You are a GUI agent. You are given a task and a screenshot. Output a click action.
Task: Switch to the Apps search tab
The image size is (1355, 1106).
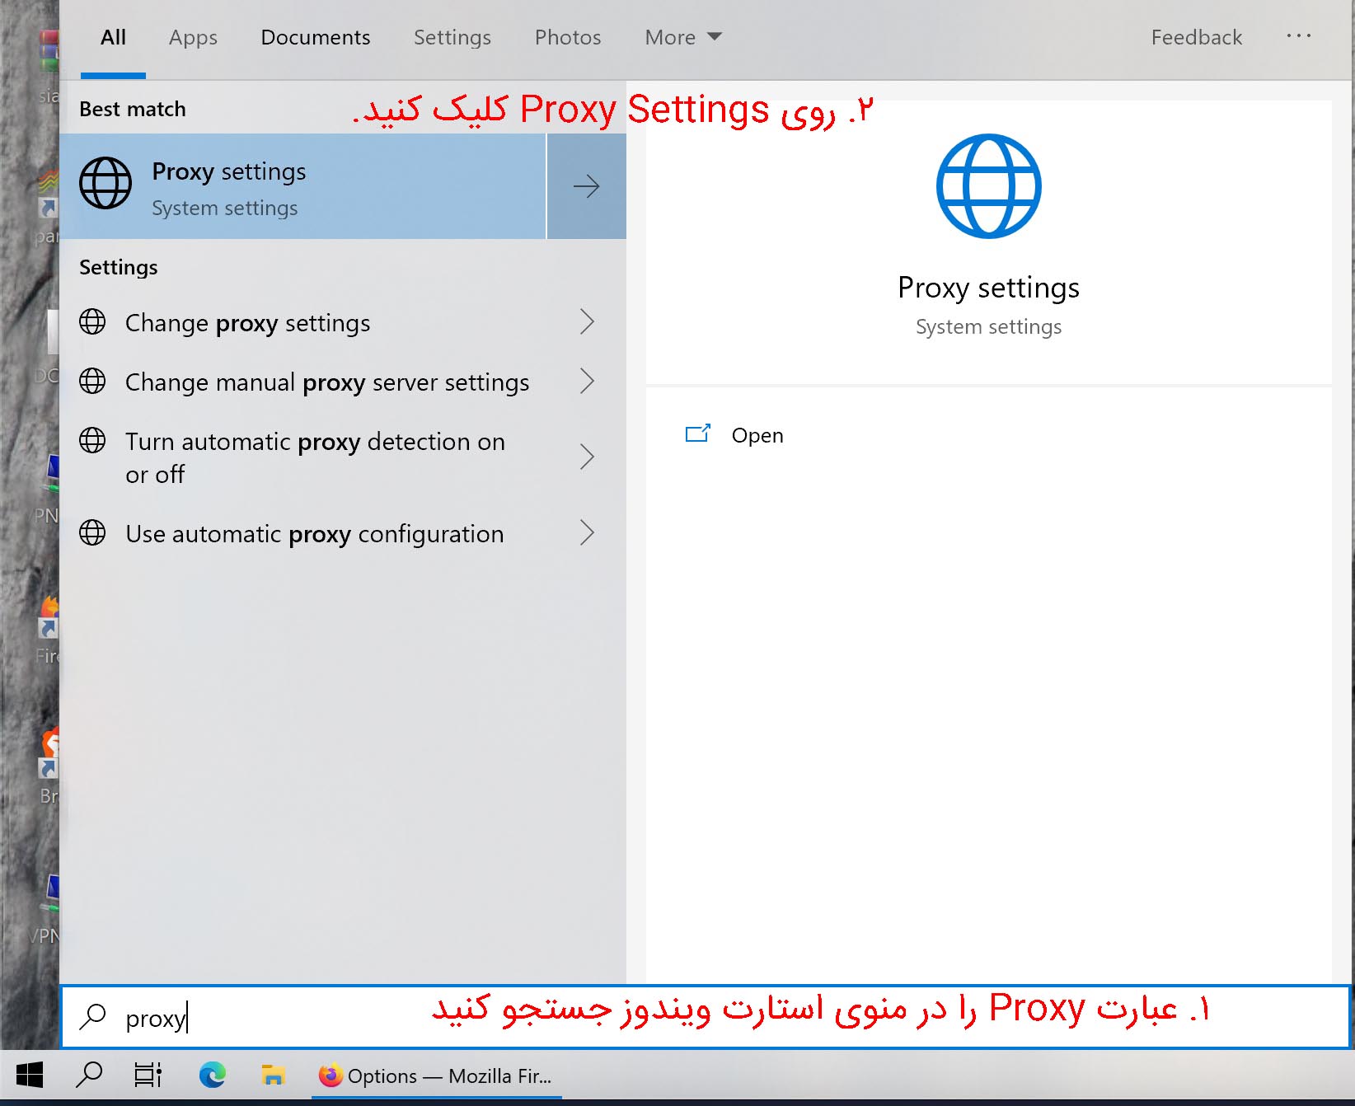193,37
